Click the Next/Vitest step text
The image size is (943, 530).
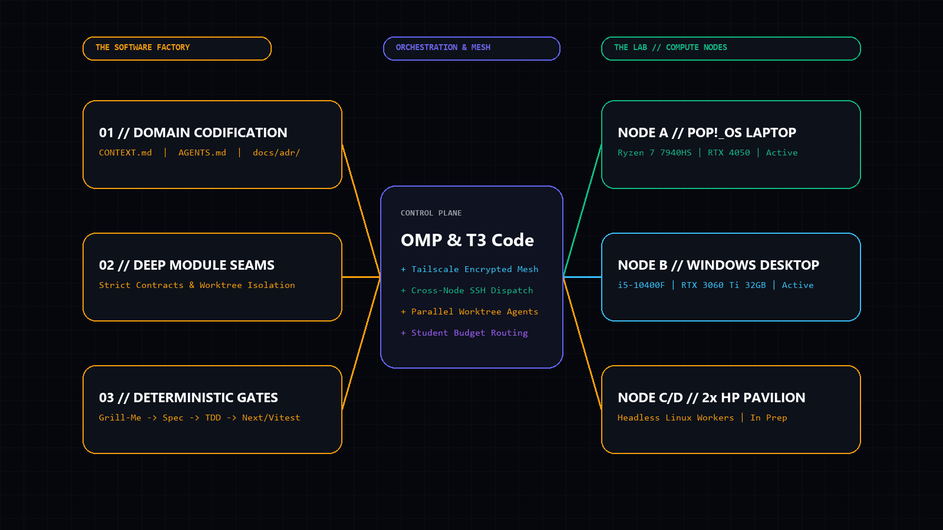tap(271, 418)
